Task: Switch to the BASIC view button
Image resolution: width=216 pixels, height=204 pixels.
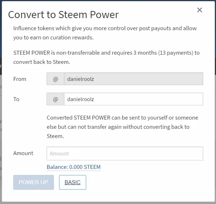Action: (72, 182)
